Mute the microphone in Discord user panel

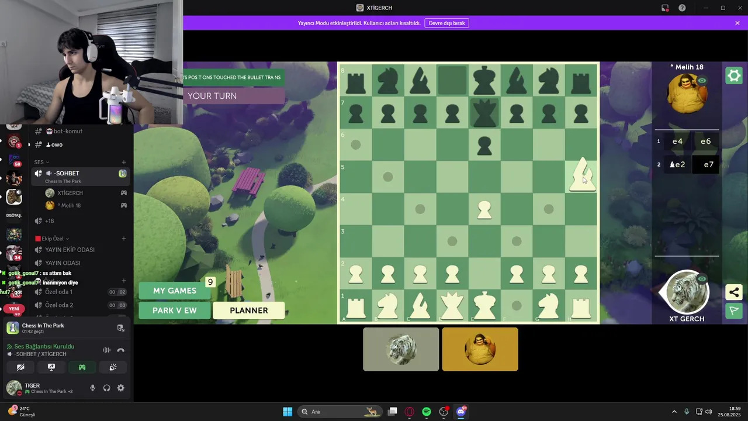tap(92, 388)
